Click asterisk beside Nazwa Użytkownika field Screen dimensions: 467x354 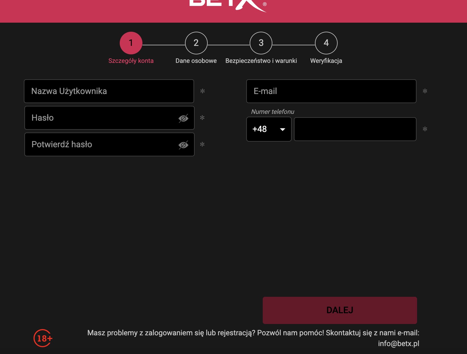point(202,91)
